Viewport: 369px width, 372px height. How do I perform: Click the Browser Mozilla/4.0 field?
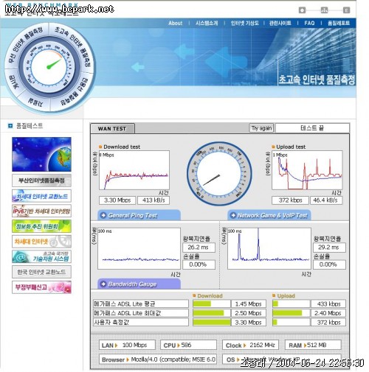(x=158, y=359)
